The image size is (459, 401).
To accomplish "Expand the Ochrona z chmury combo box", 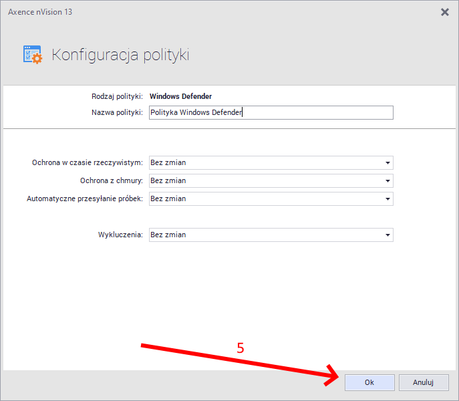I will tap(387, 180).
